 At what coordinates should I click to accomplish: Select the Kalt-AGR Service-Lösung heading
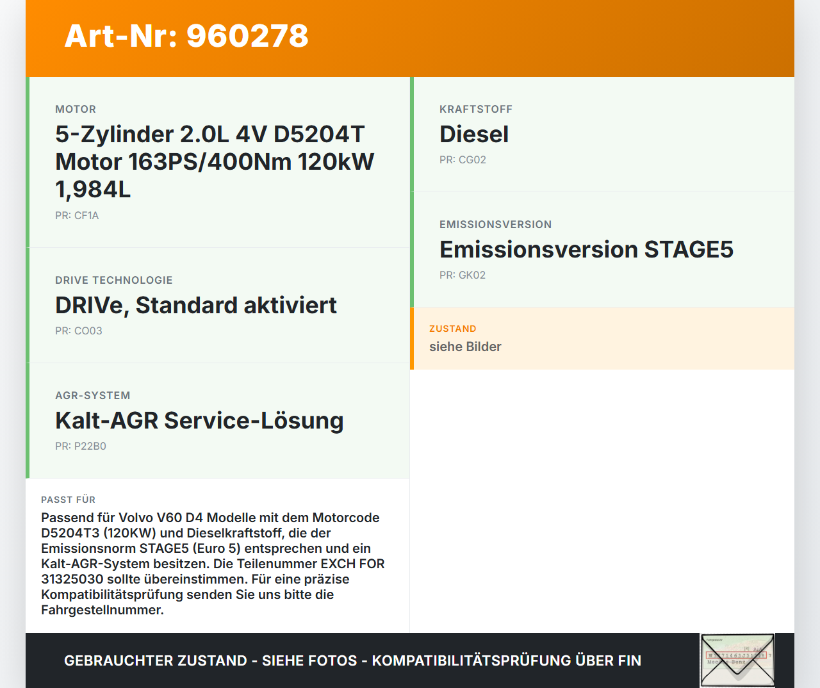point(199,421)
